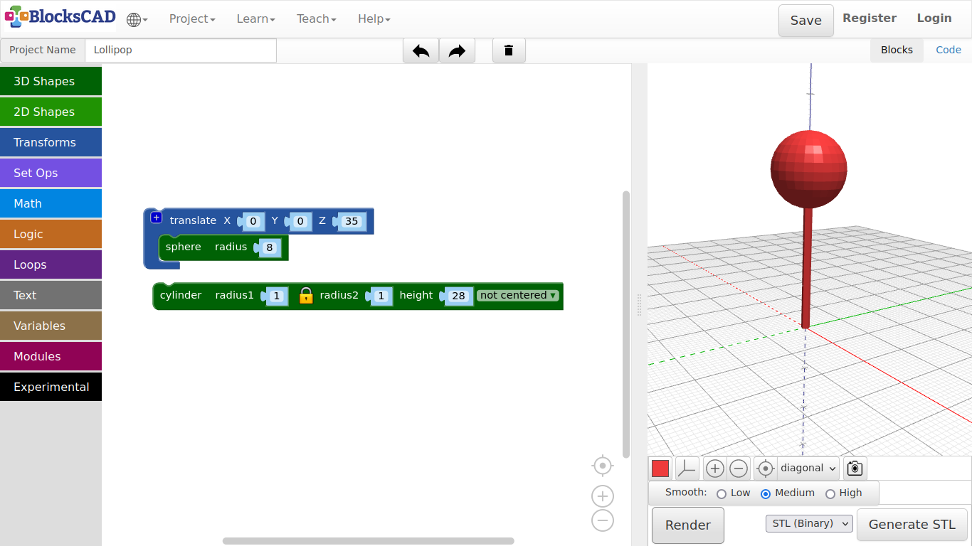Click the Render button
Image resolution: width=972 pixels, height=546 pixels.
coord(687,525)
